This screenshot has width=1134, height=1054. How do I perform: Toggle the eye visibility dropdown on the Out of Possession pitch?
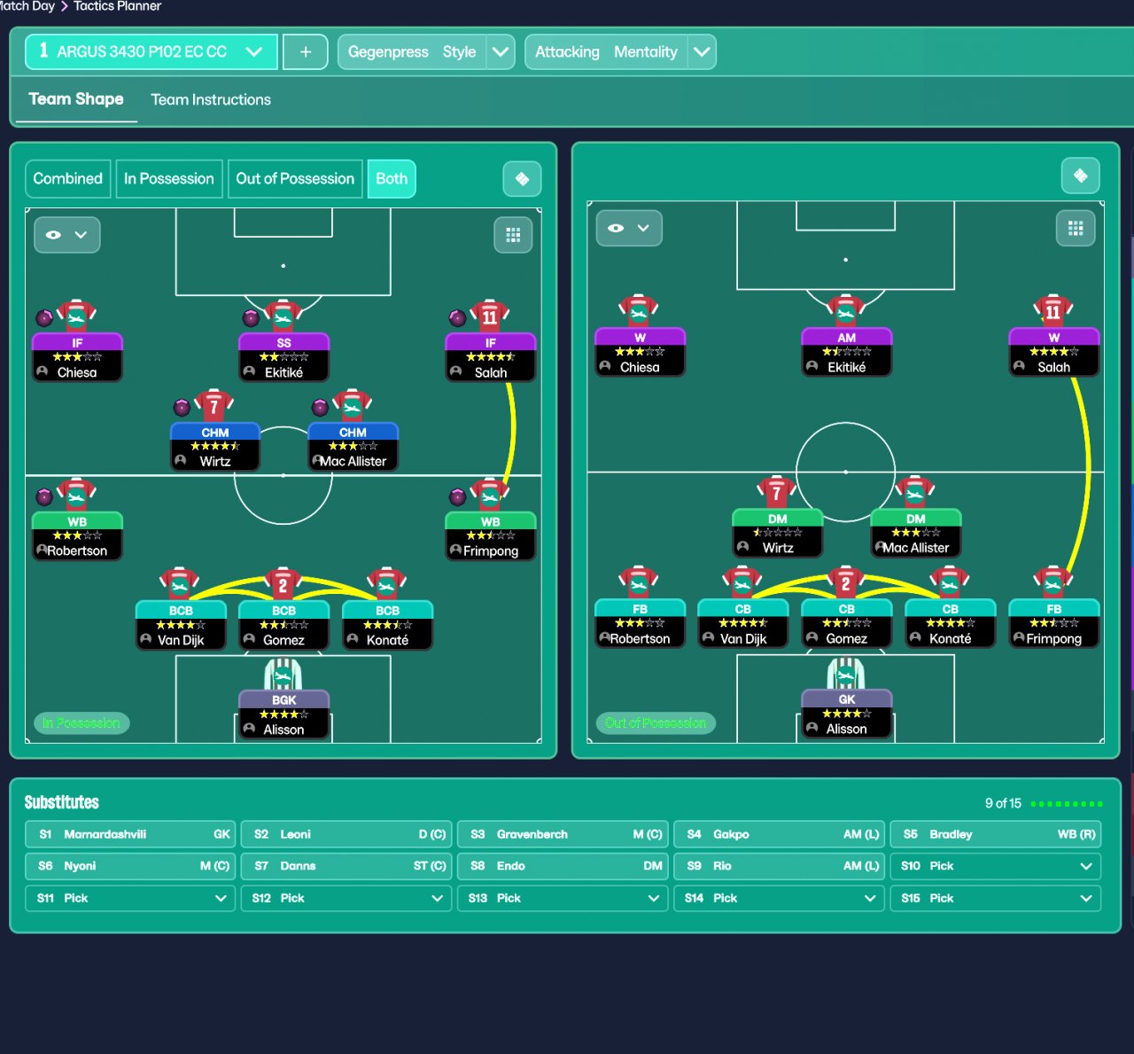(629, 228)
